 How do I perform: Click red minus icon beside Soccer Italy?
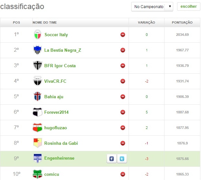click(123, 35)
